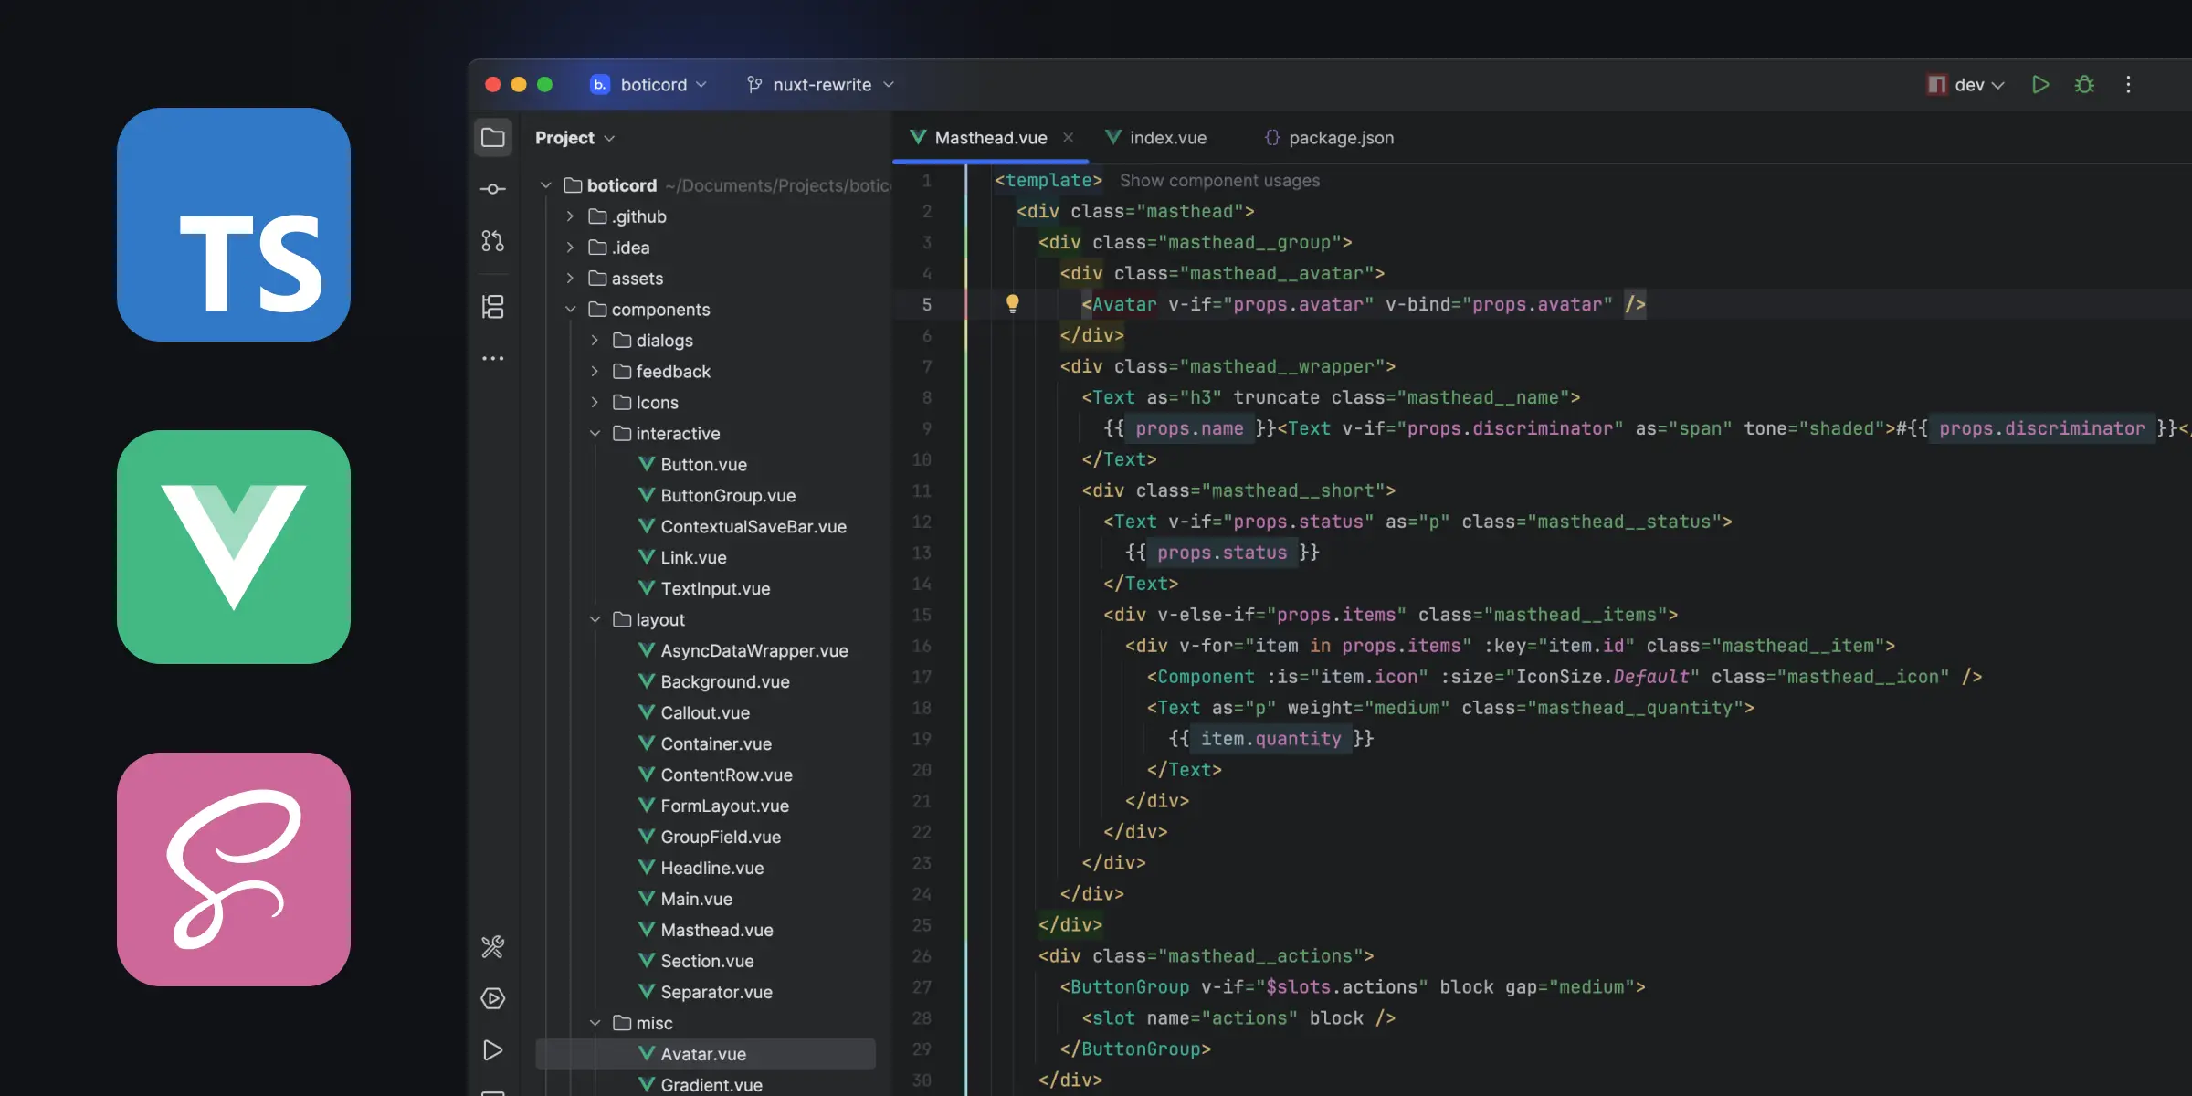Open Callout.vue in the project tree
2192x1096 pixels.
click(694, 713)
